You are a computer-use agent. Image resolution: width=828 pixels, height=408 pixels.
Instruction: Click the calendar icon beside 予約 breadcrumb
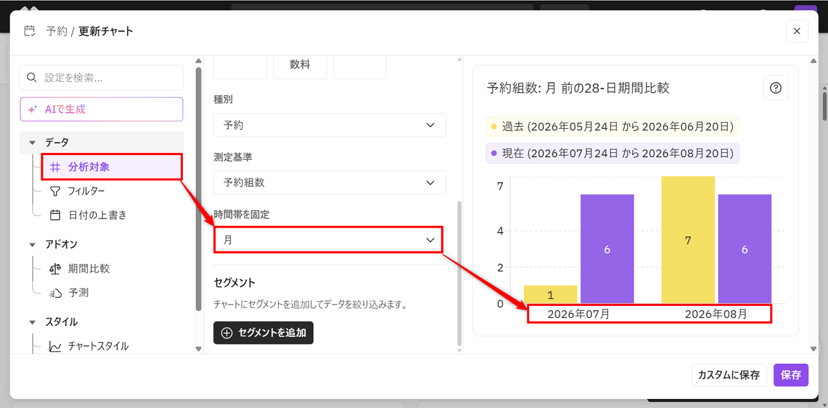30,31
